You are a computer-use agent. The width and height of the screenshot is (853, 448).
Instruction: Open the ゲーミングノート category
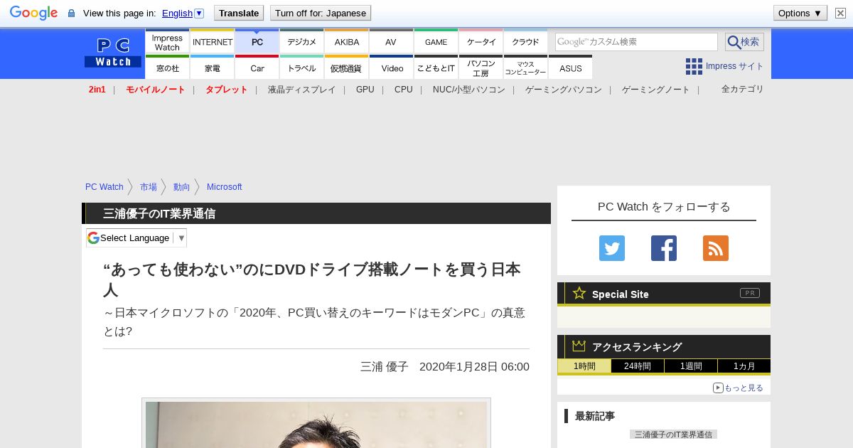pyautogui.click(x=656, y=90)
